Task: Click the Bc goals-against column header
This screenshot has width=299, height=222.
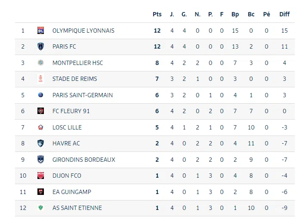Action: coord(251,14)
